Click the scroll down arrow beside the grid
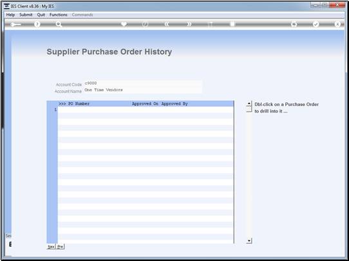The height and width of the screenshot is (261, 349). point(249,240)
